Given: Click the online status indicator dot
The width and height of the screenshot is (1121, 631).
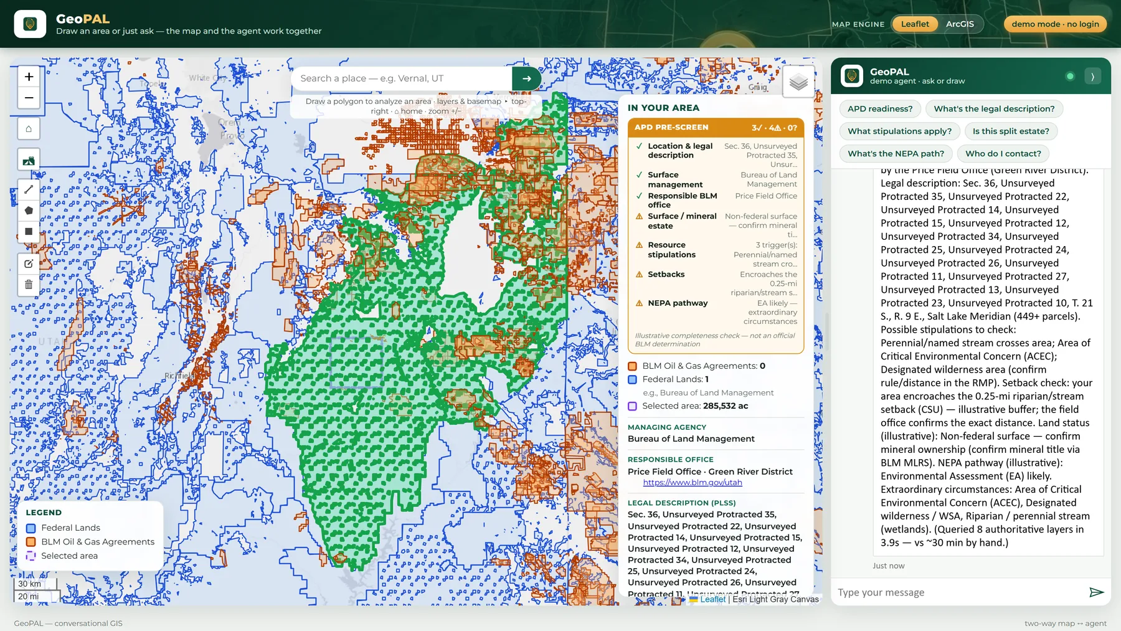Looking at the screenshot, I should click(x=1070, y=77).
